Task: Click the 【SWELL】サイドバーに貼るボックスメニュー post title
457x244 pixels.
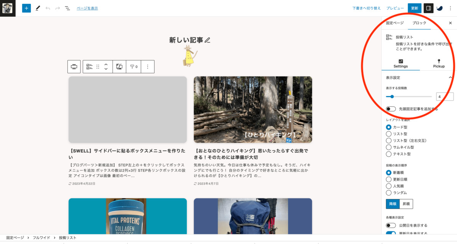Action: (128, 154)
